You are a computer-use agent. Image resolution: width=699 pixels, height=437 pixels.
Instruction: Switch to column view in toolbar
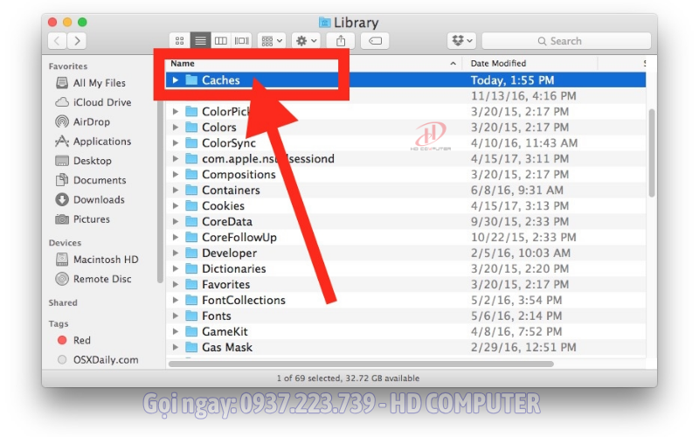click(x=221, y=41)
